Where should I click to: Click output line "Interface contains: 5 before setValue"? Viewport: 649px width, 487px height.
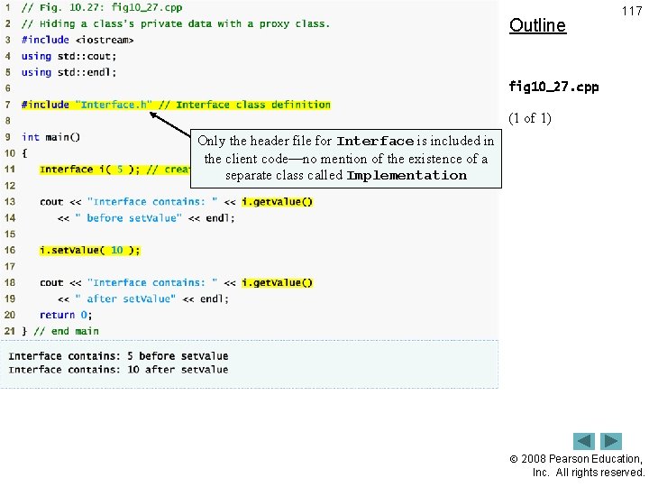118,356
